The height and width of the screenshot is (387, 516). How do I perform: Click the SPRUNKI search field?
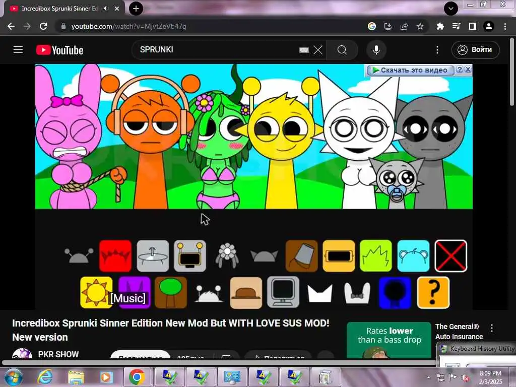(217, 50)
